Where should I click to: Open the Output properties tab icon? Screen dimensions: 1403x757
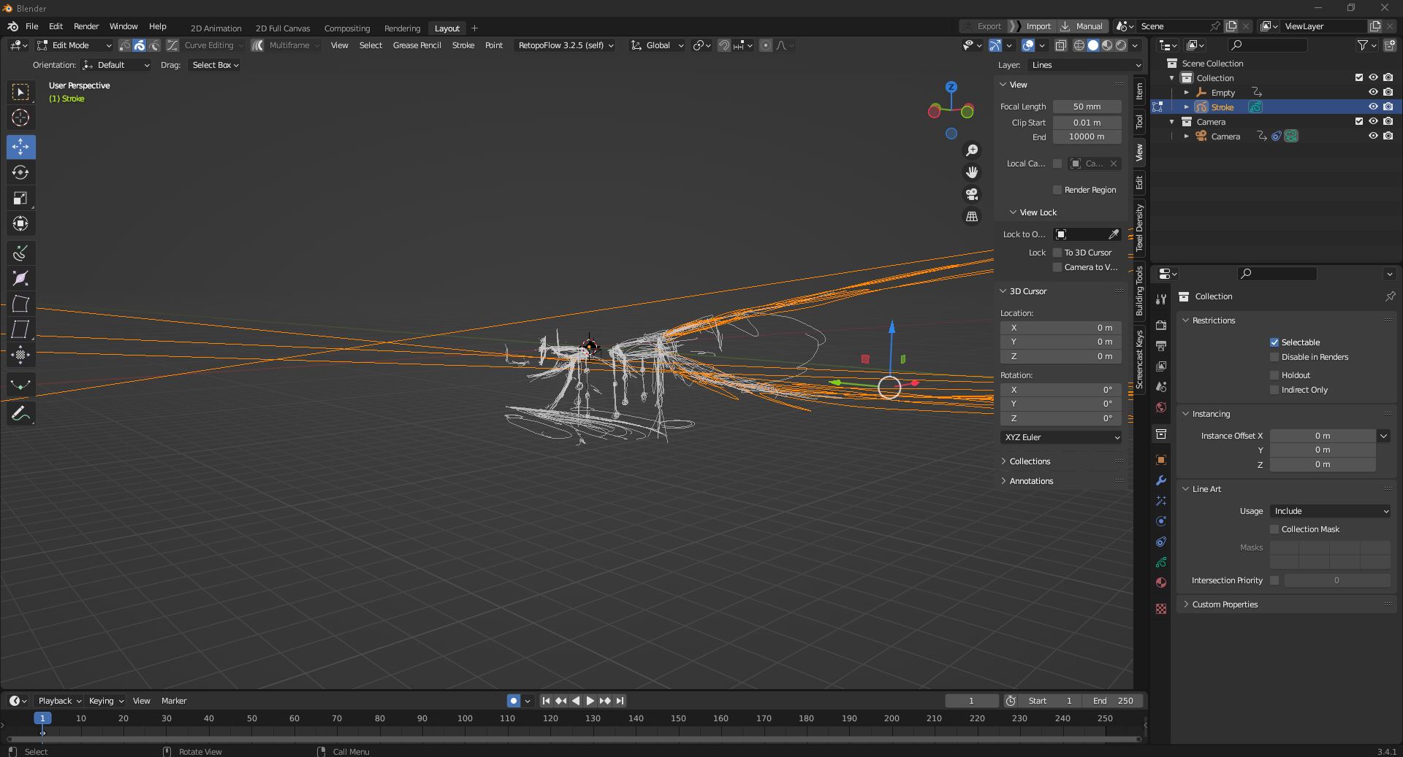[1161, 345]
